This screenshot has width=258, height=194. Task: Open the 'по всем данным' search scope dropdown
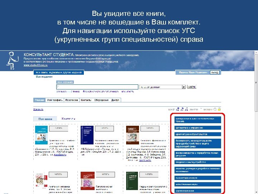[162, 87]
